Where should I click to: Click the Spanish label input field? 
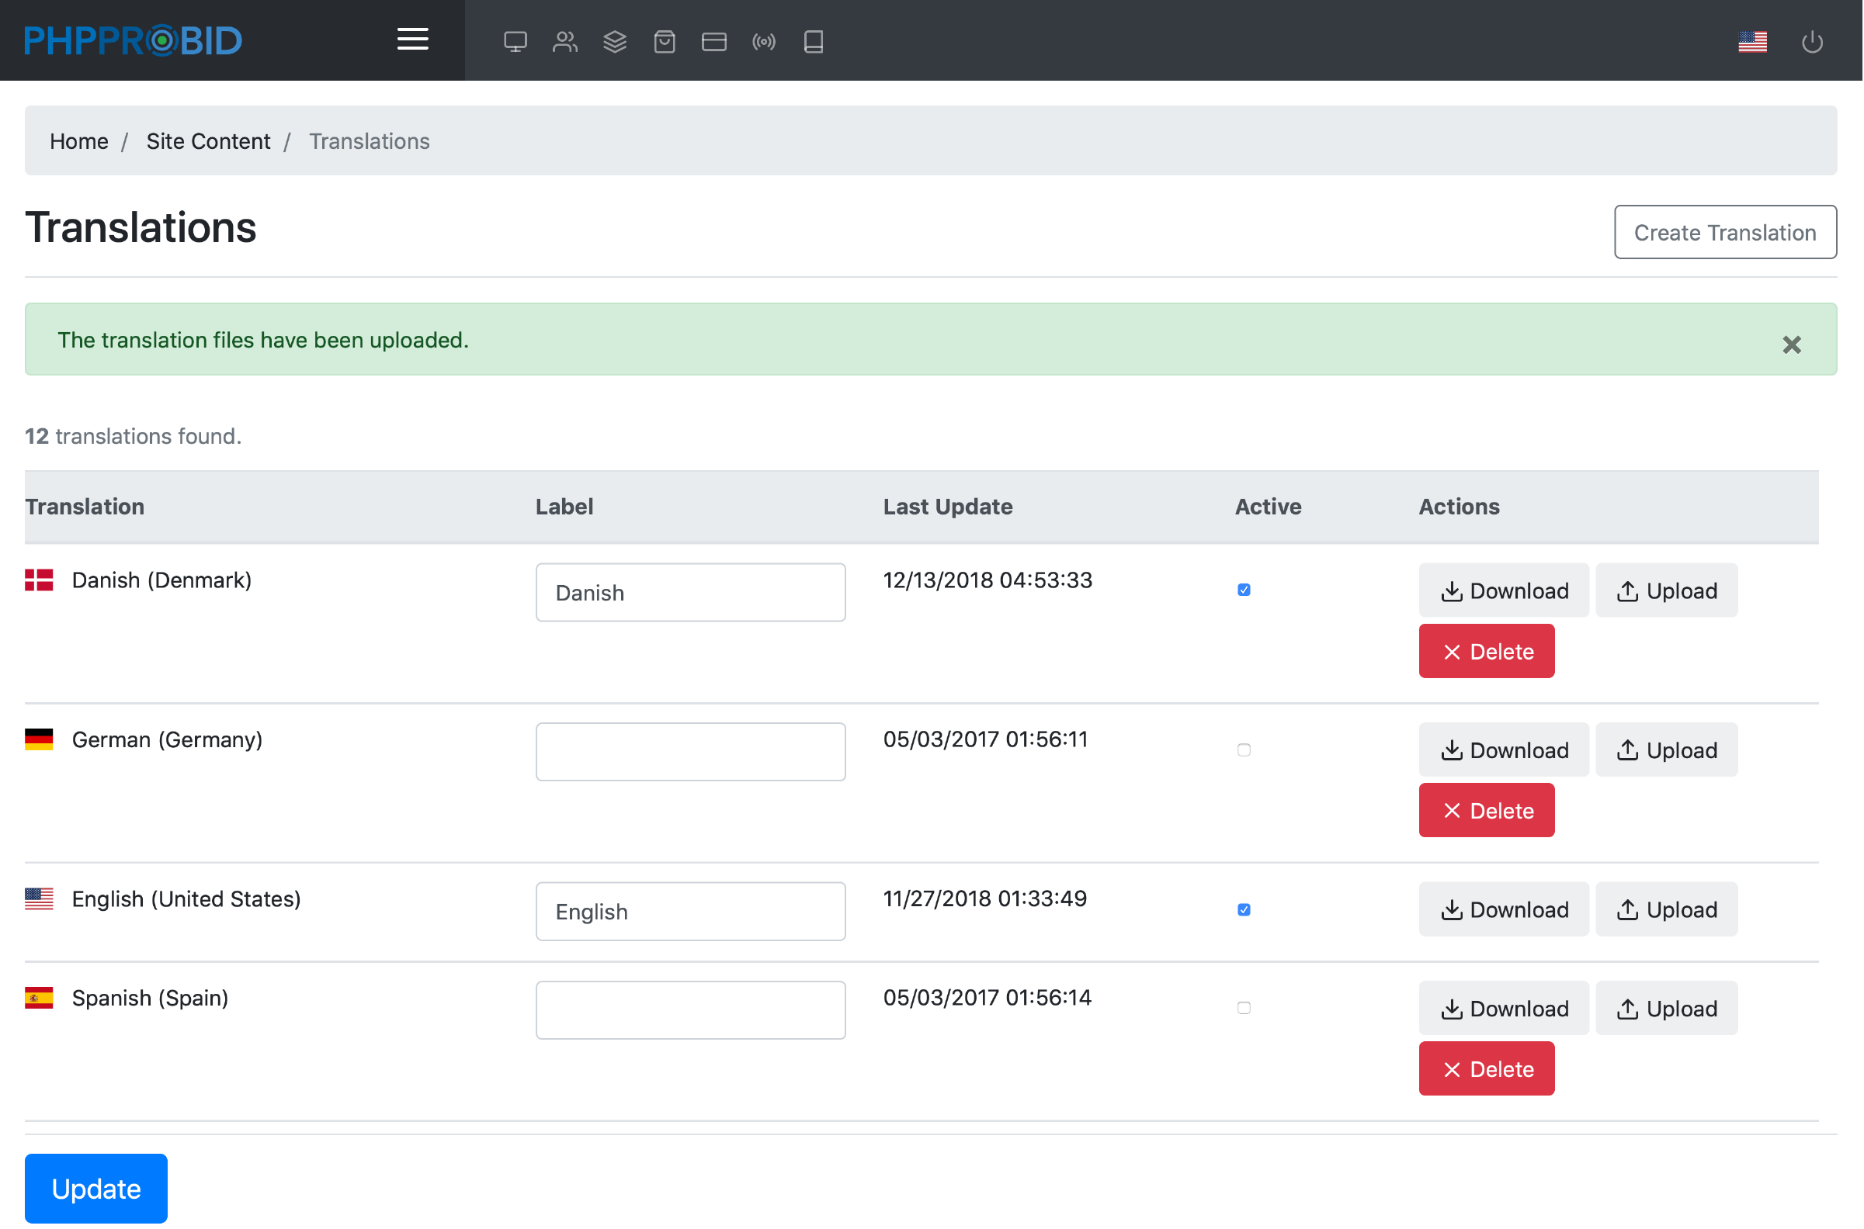pos(690,1010)
